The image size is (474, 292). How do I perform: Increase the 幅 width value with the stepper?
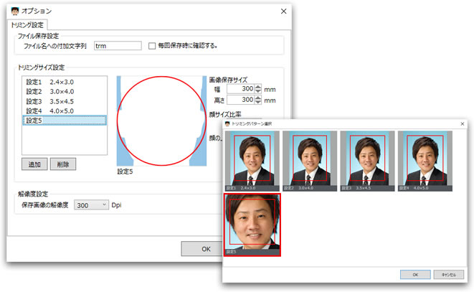click(x=258, y=87)
